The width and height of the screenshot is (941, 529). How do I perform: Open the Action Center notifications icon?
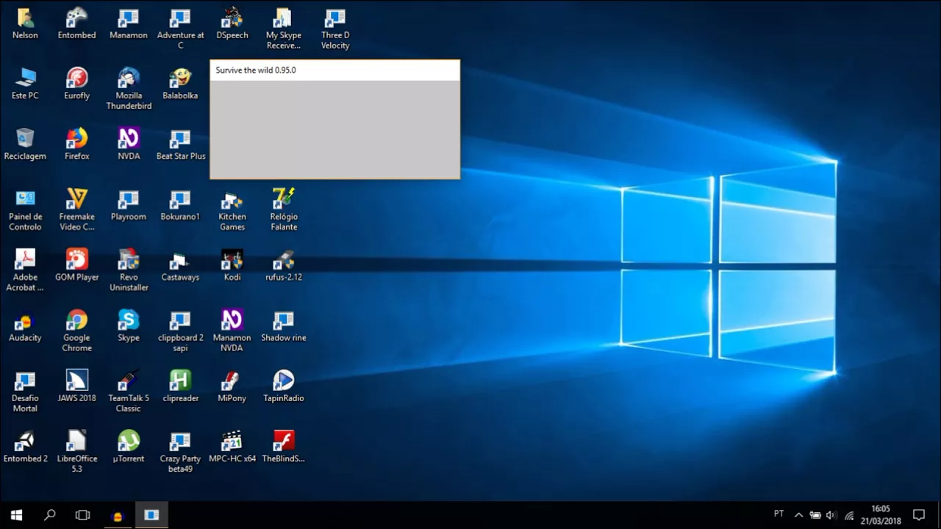click(919, 515)
